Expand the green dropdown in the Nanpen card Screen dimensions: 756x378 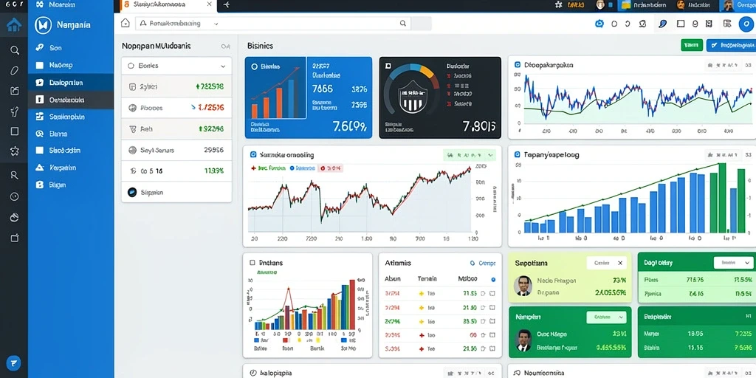(x=606, y=317)
